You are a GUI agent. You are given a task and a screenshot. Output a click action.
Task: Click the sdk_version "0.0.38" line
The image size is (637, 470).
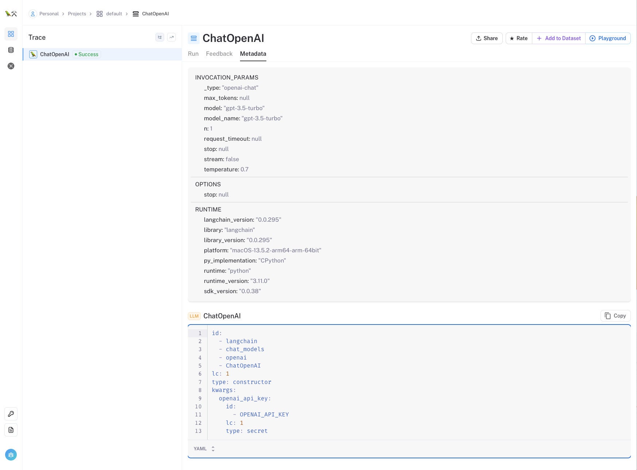point(232,291)
